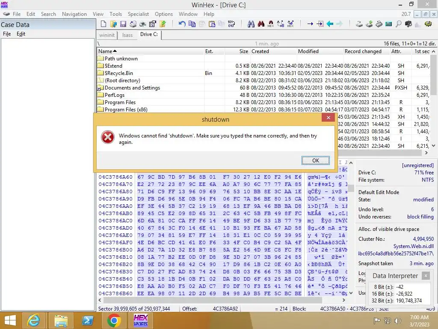The width and height of the screenshot is (438, 329).
Task: Open the Tools menu
Action: click(x=115, y=14)
